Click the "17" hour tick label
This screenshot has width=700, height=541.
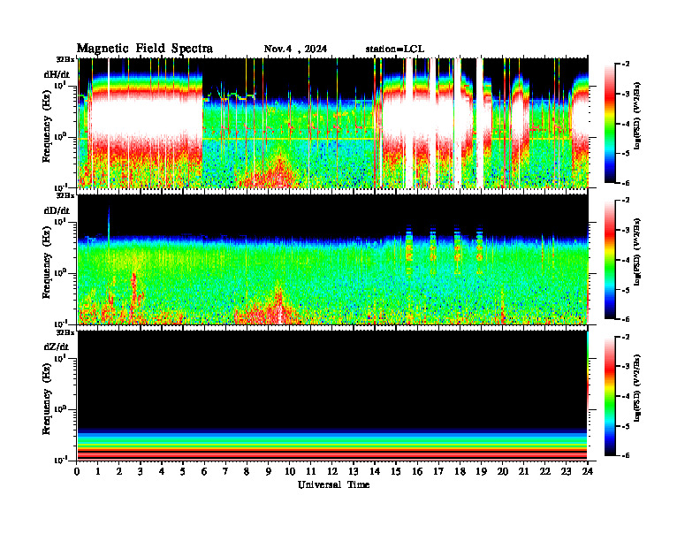tap(438, 471)
